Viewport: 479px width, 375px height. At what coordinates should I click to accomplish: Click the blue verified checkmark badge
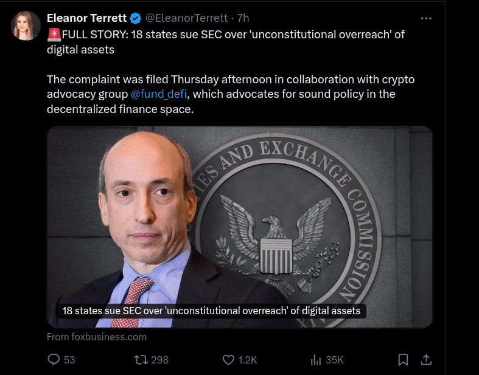135,18
